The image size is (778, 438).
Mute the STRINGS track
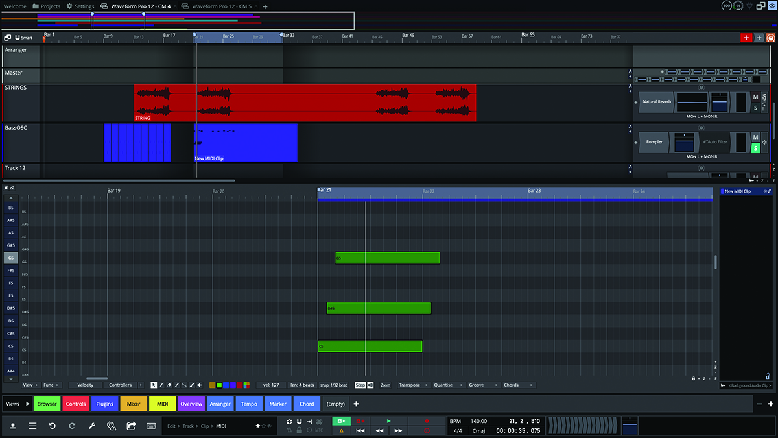click(755, 97)
